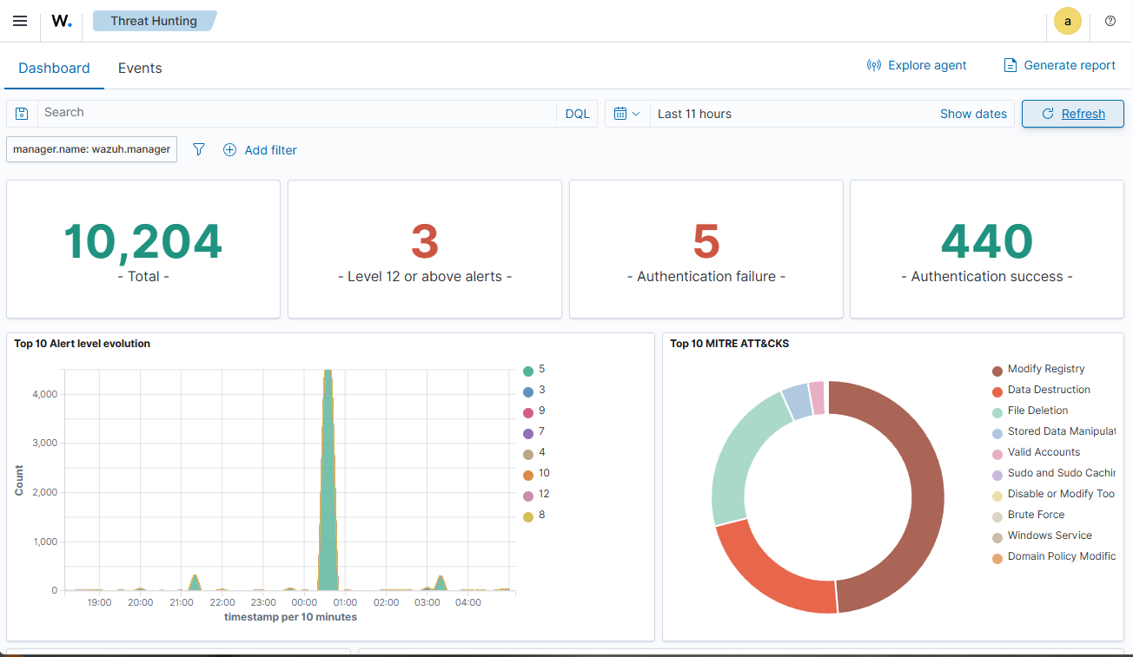Click the filter funnel icon

198,149
